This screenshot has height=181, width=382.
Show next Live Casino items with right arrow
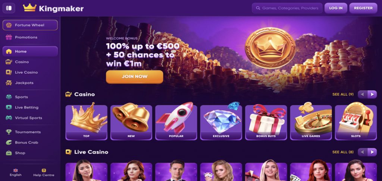coord(372,152)
